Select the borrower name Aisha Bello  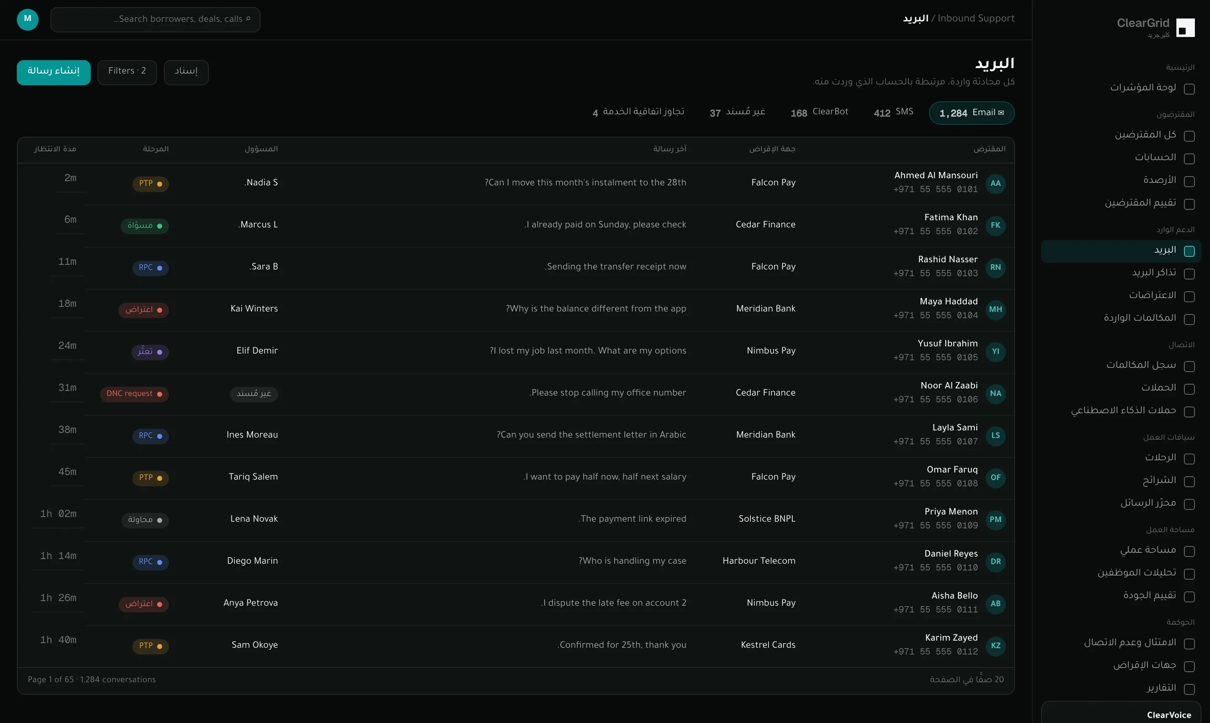pyautogui.click(x=955, y=596)
